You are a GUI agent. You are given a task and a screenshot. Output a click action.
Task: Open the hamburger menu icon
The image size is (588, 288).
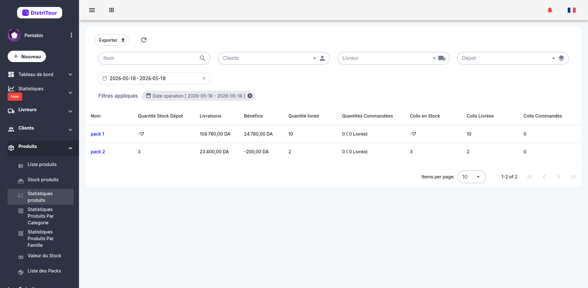(x=92, y=10)
